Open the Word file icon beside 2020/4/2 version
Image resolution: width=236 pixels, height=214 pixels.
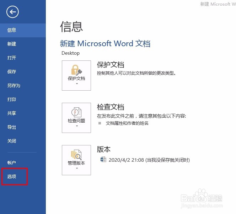click(103, 159)
